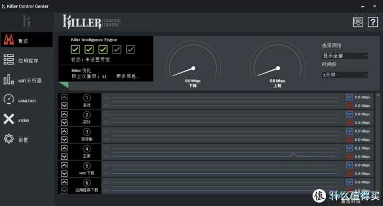Collapse the green triangle panel expander

click(64, 84)
